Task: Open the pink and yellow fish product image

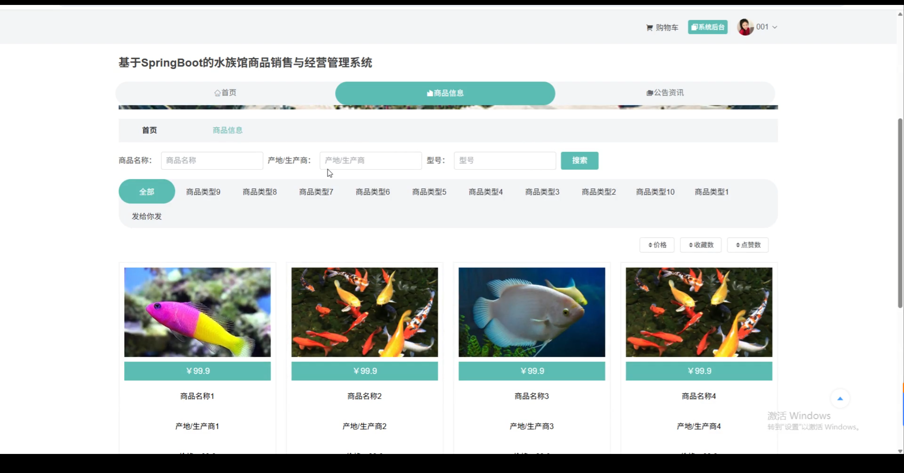Action: click(197, 312)
